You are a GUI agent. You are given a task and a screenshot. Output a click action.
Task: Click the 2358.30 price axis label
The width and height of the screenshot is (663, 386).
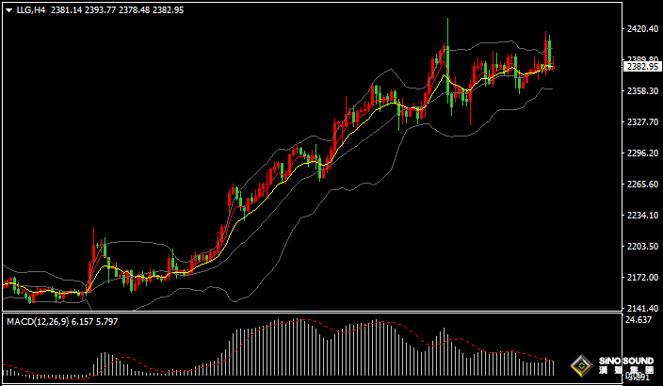[642, 91]
